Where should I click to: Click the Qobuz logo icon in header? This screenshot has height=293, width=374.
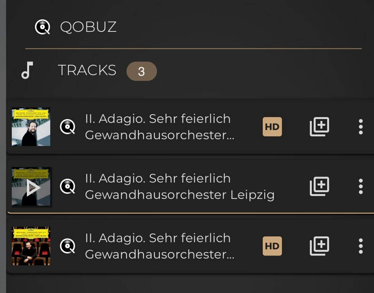tap(43, 27)
